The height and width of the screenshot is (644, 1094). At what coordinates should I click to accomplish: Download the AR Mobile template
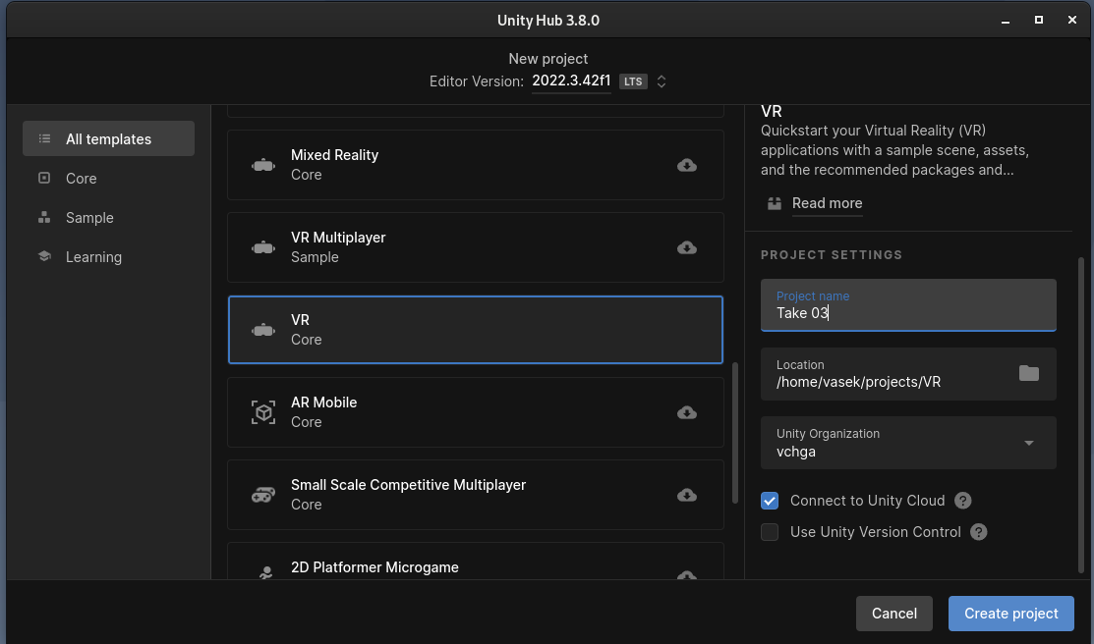[687, 412]
